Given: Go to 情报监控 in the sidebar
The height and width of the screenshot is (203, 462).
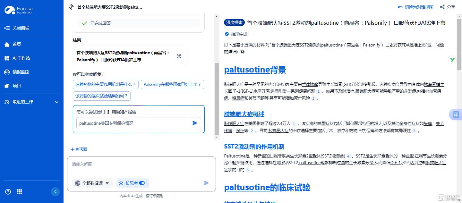Looking at the screenshot, I should pyautogui.click(x=21, y=72).
